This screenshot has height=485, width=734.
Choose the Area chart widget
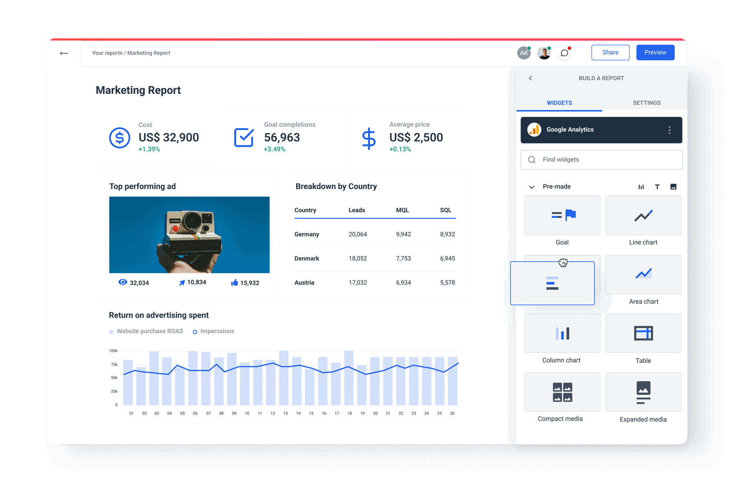643,274
